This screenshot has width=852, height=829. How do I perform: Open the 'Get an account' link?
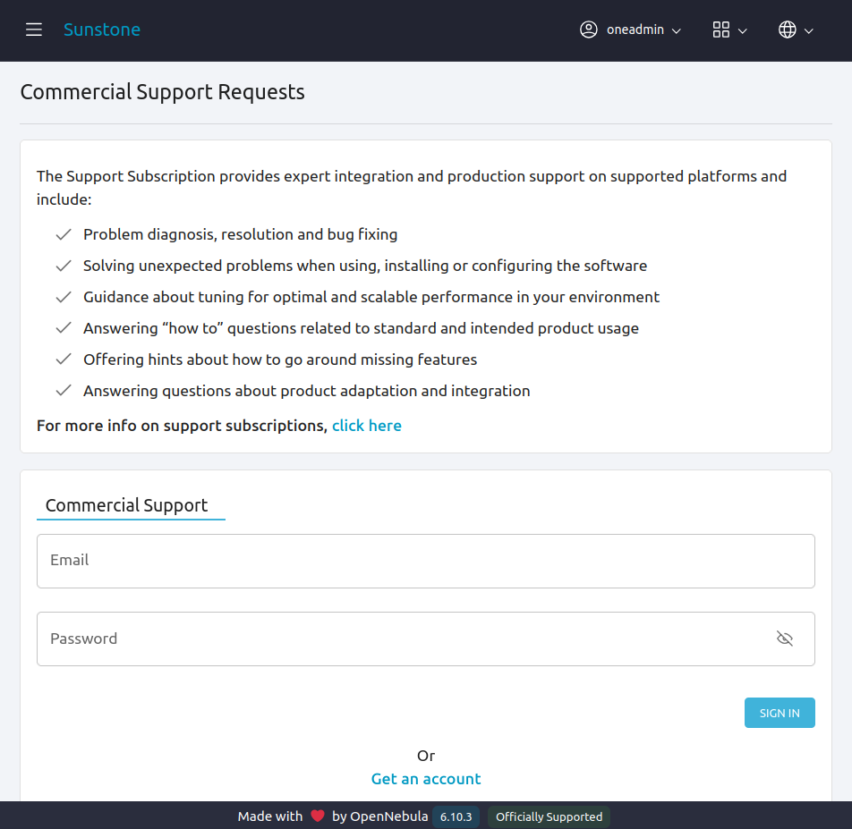[x=426, y=779]
